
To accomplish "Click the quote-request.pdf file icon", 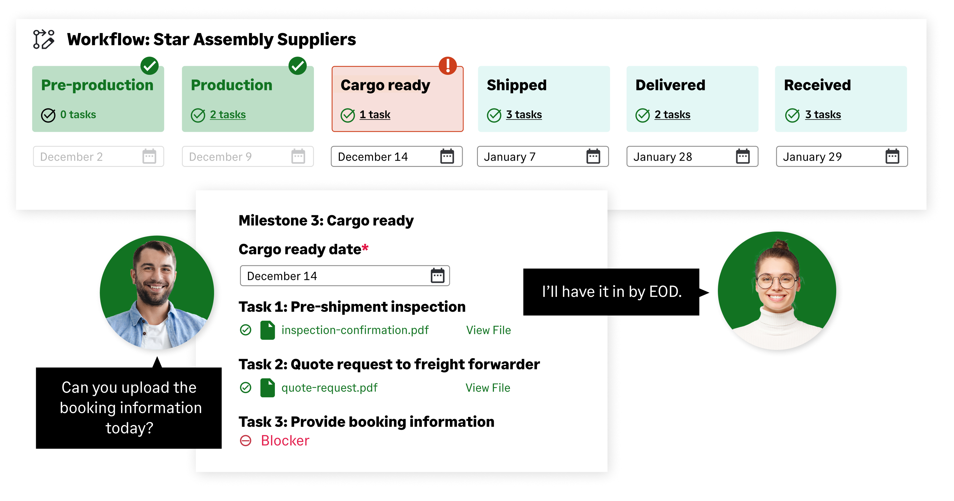I will pyautogui.click(x=267, y=388).
